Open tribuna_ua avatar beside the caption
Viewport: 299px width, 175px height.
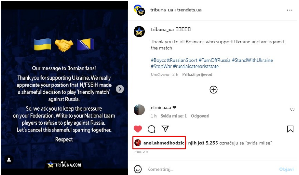pyautogui.click(x=139, y=31)
